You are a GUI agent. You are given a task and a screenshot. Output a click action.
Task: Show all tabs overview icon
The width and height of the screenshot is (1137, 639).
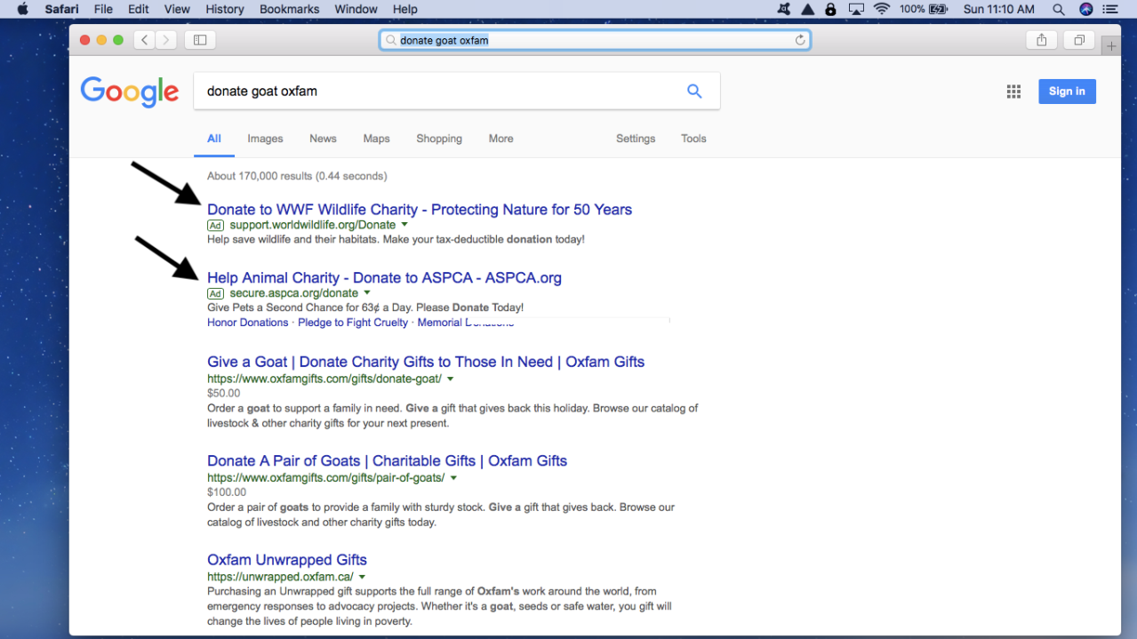click(1078, 40)
